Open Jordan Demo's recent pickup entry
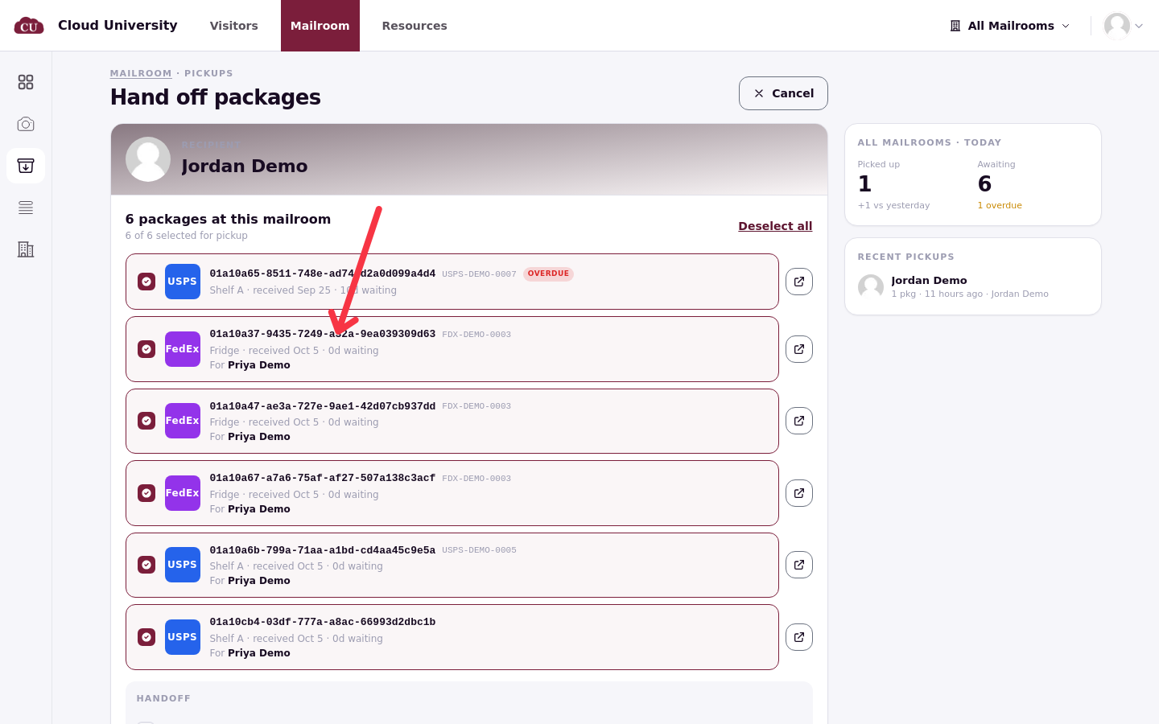 (973, 286)
